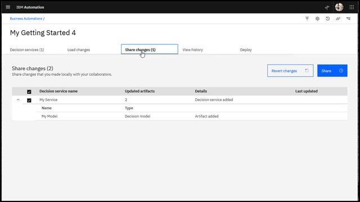This screenshot has width=360, height=202.
Task: Go to the View history tab
Action: click(192, 50)
